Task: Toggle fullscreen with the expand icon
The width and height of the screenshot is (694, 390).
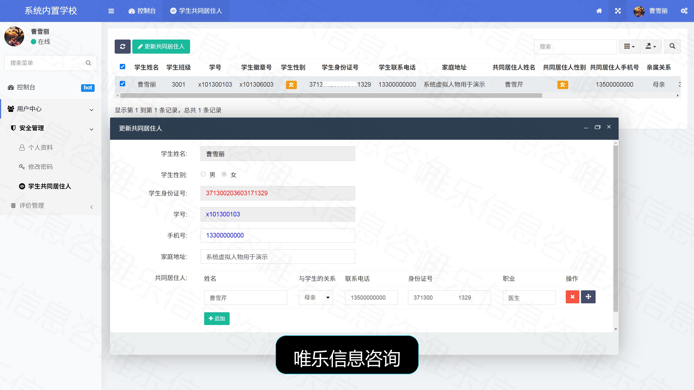Action: 618,11
